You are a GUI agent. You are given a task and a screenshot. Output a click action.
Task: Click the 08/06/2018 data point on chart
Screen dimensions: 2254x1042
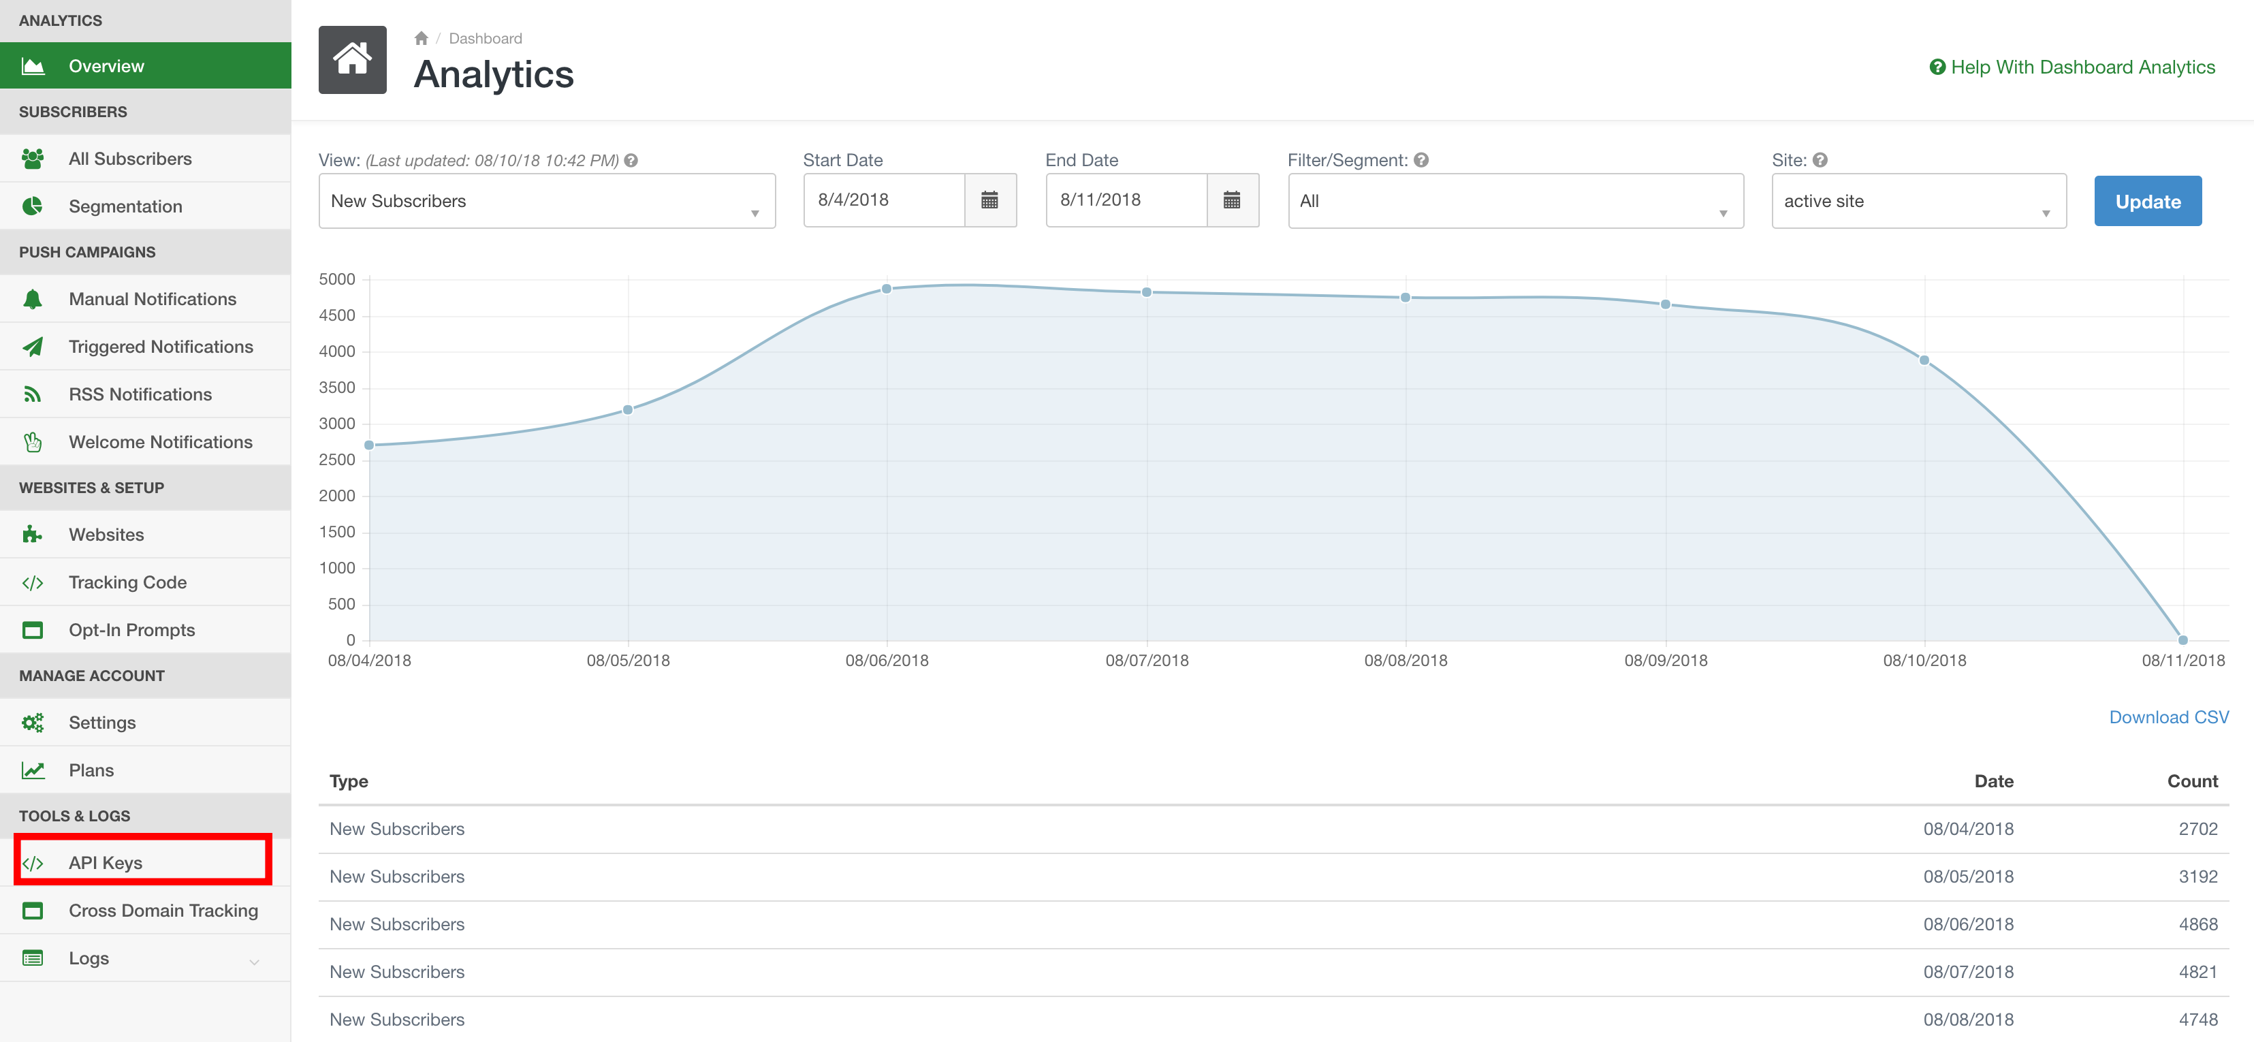(x=887, y=289)
